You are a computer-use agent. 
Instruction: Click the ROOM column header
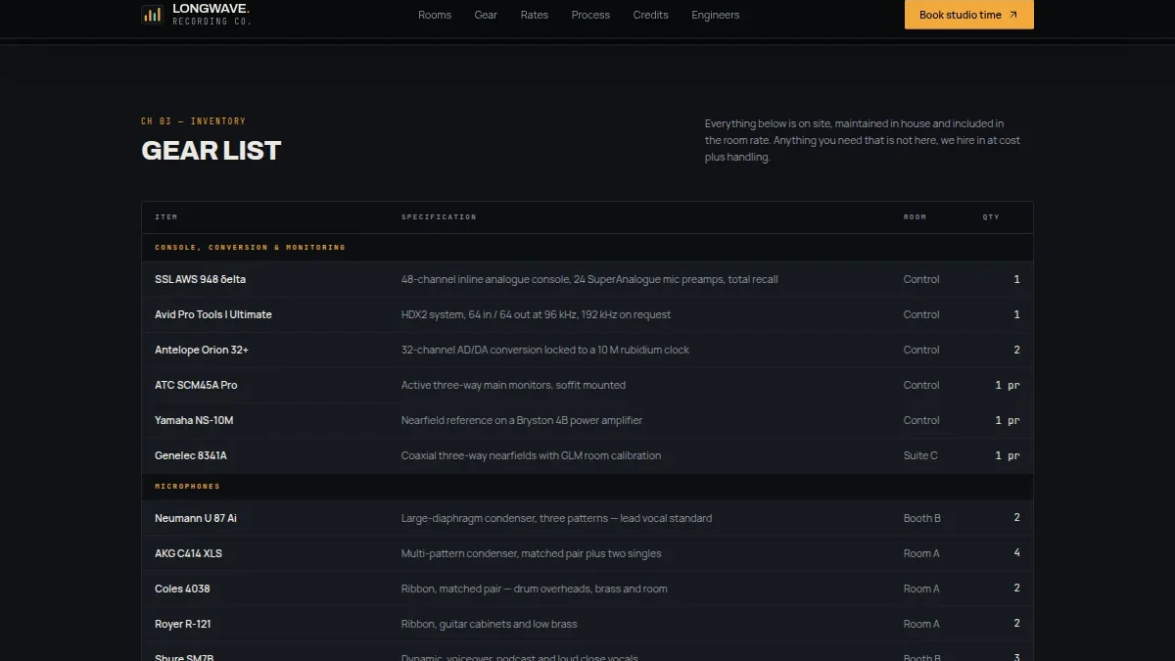point(915,217)
